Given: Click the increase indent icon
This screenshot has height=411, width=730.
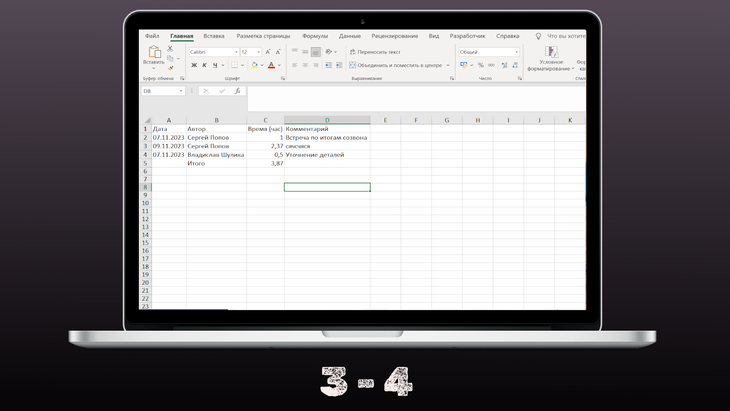Looking at the screenshot, I should [x=339, y=65].
